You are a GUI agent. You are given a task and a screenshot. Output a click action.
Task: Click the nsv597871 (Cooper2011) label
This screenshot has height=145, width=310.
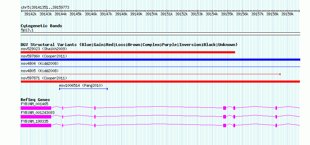[x=44, y=78]
